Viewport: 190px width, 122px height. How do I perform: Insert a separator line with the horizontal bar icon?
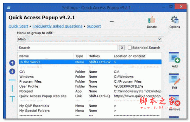coord(12,80)
